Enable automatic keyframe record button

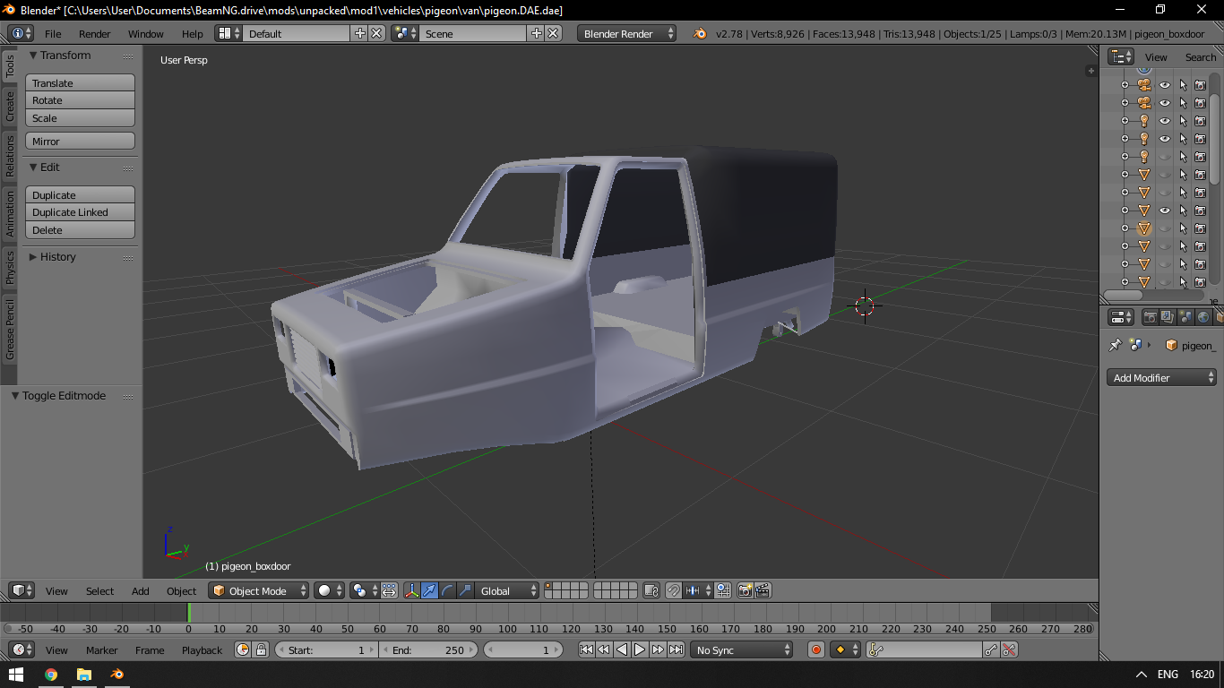815,649
